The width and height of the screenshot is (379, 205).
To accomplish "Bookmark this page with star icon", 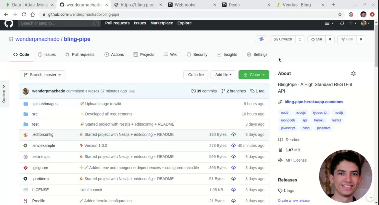I will (340, 14).
